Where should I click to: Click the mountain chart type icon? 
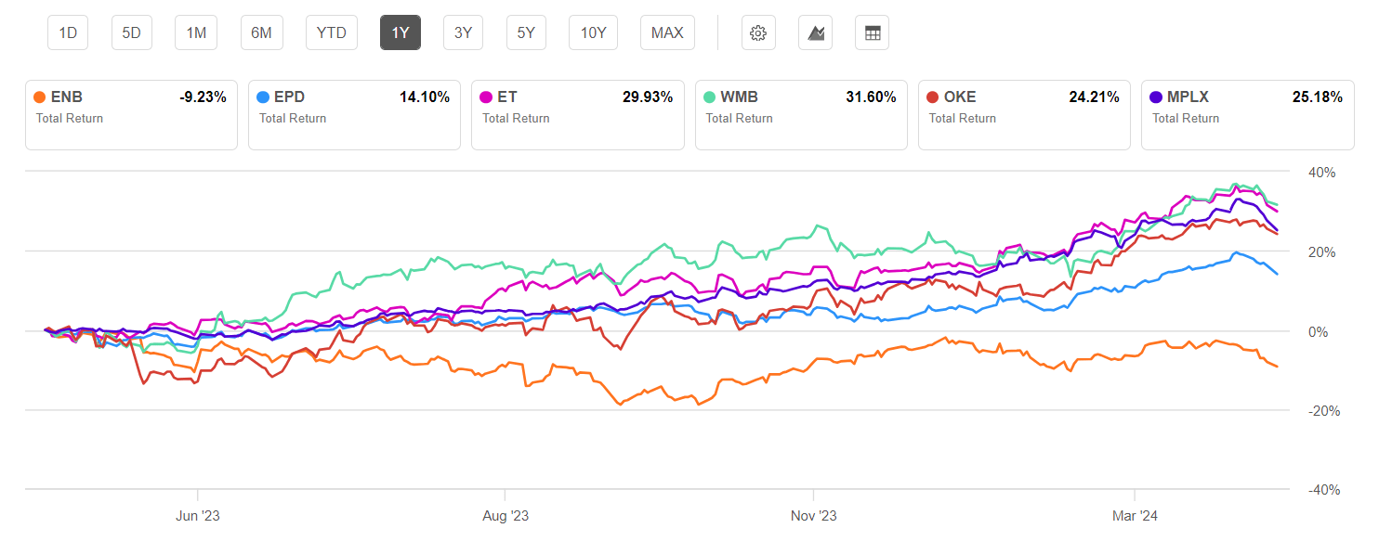815,32
